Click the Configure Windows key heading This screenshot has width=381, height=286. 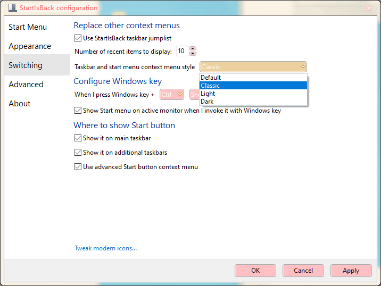click(118, 81)
